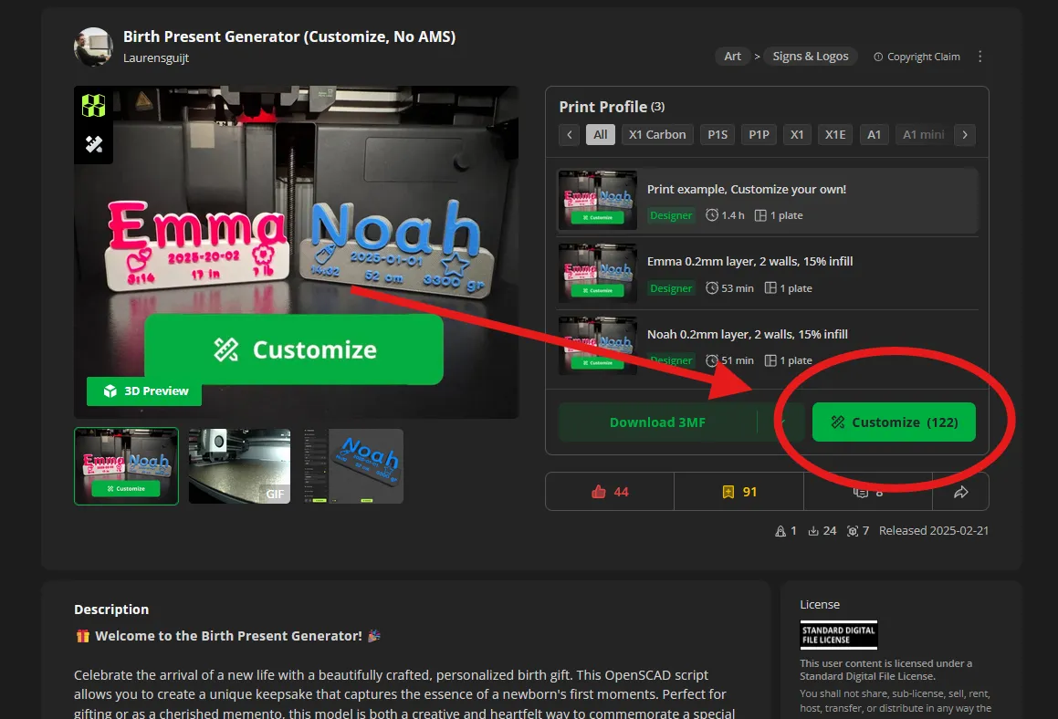
Task: Click the thumbs-up like icon
Action: pyautogui.click(x=599, y=492)
